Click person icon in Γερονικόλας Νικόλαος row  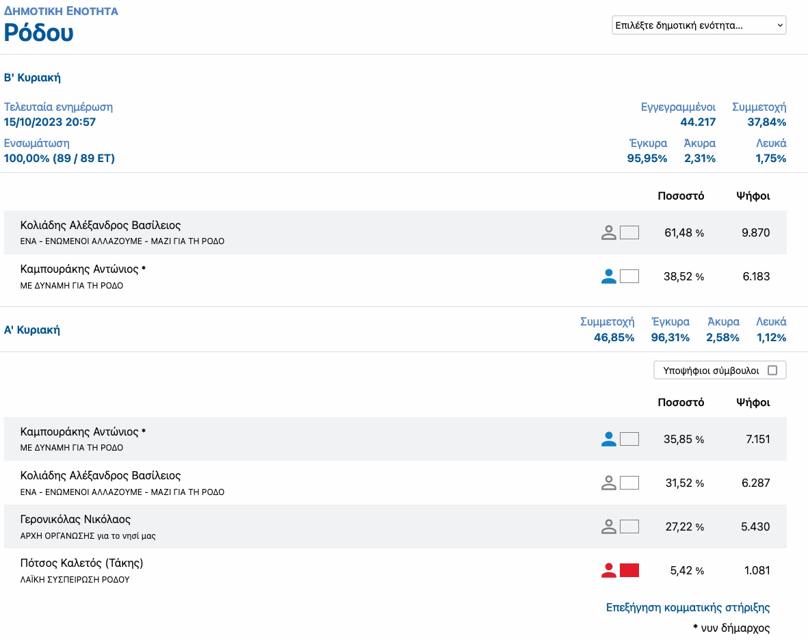click(x=609, y=526)
